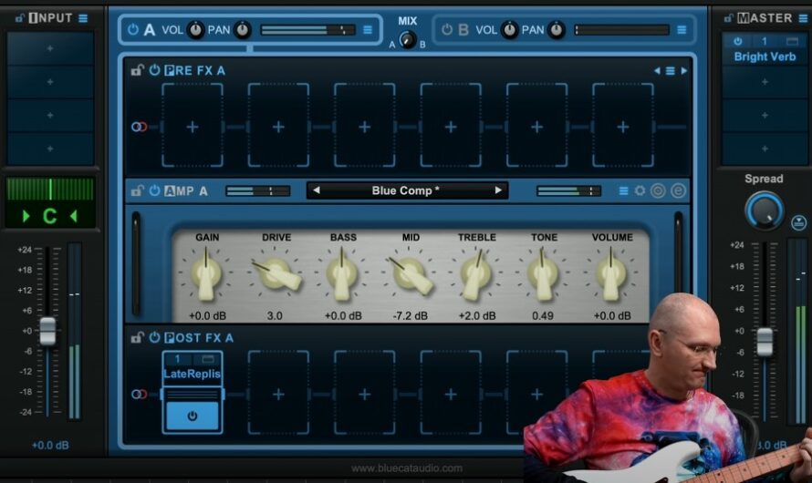Screen dimensions: 812x483
Task: Go to previous PRE FX A preset
Action: tap(657, 70)
